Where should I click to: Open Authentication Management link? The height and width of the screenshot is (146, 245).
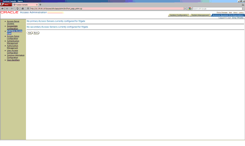click(x=13, y=42)
